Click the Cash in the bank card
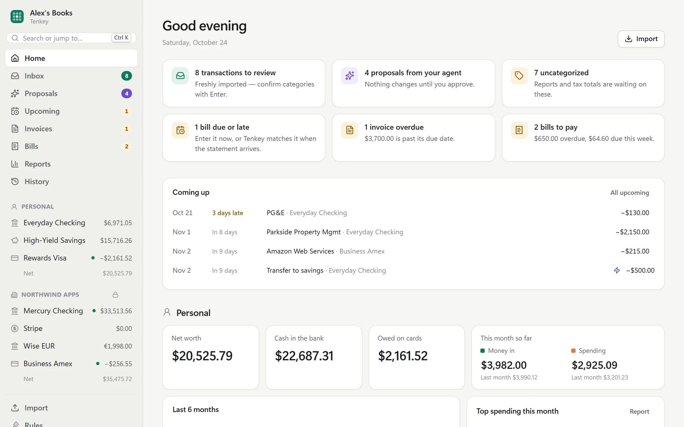684x427 pixels. point(314,357)
